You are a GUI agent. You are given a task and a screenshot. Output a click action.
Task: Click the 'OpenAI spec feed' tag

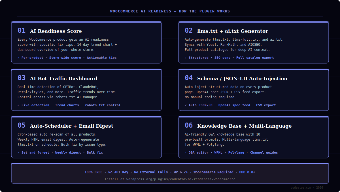pos(234,105)
